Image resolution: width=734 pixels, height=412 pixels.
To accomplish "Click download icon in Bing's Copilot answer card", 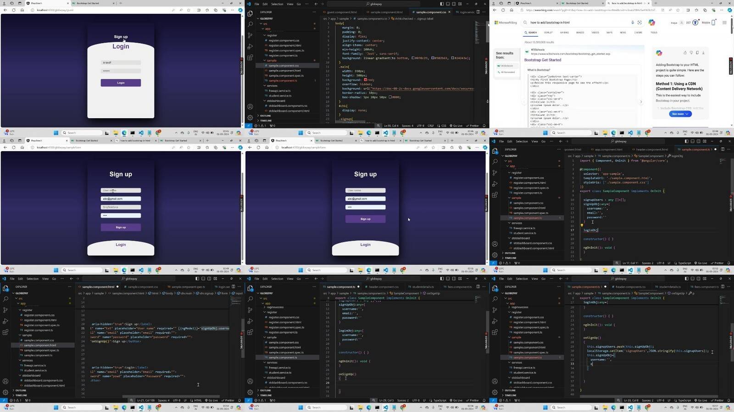I will pyautogui.click(x=703, y=53).
